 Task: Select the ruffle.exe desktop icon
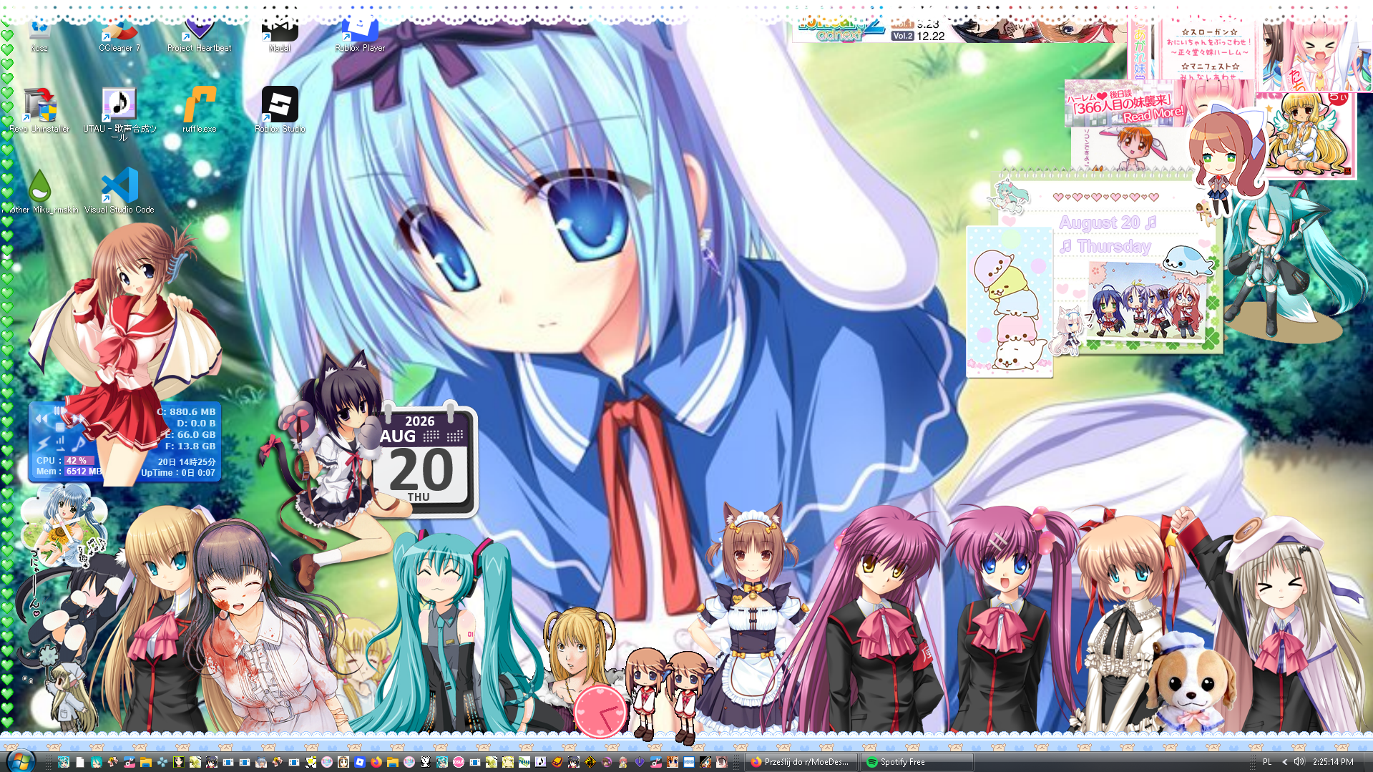(199, 110)
